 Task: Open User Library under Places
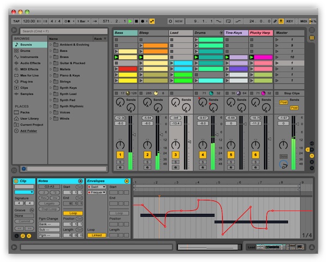(x=30, y=119)
